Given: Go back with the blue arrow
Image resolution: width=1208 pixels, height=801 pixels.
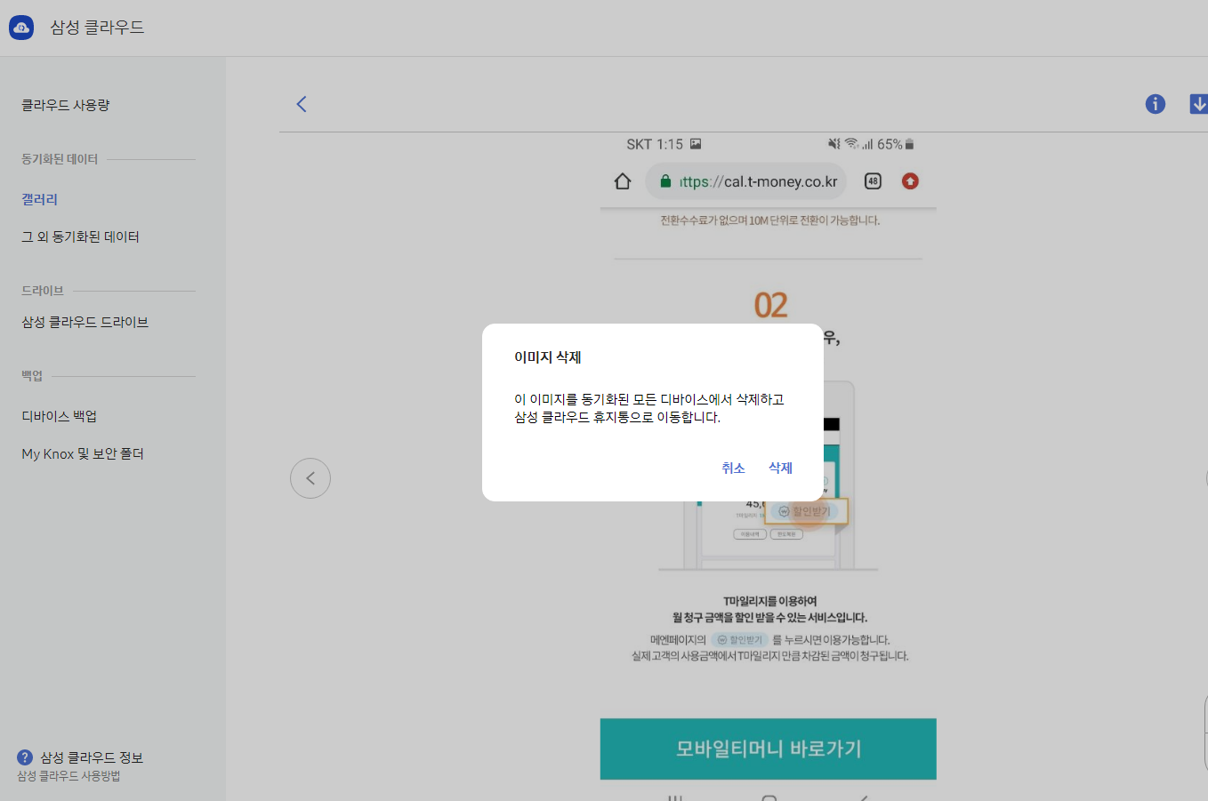Looking at the screenshot, I should (x=302, y=104).
